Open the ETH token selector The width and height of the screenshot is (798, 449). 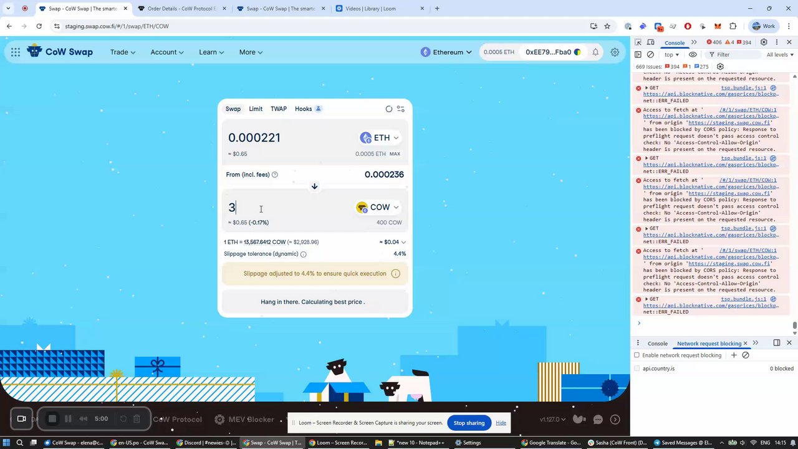[379, 138]
